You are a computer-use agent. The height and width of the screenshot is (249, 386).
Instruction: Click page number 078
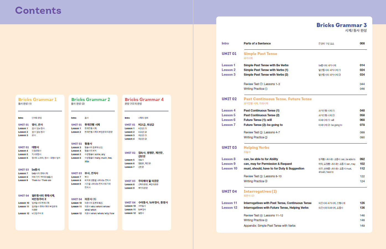pos(362,125)
